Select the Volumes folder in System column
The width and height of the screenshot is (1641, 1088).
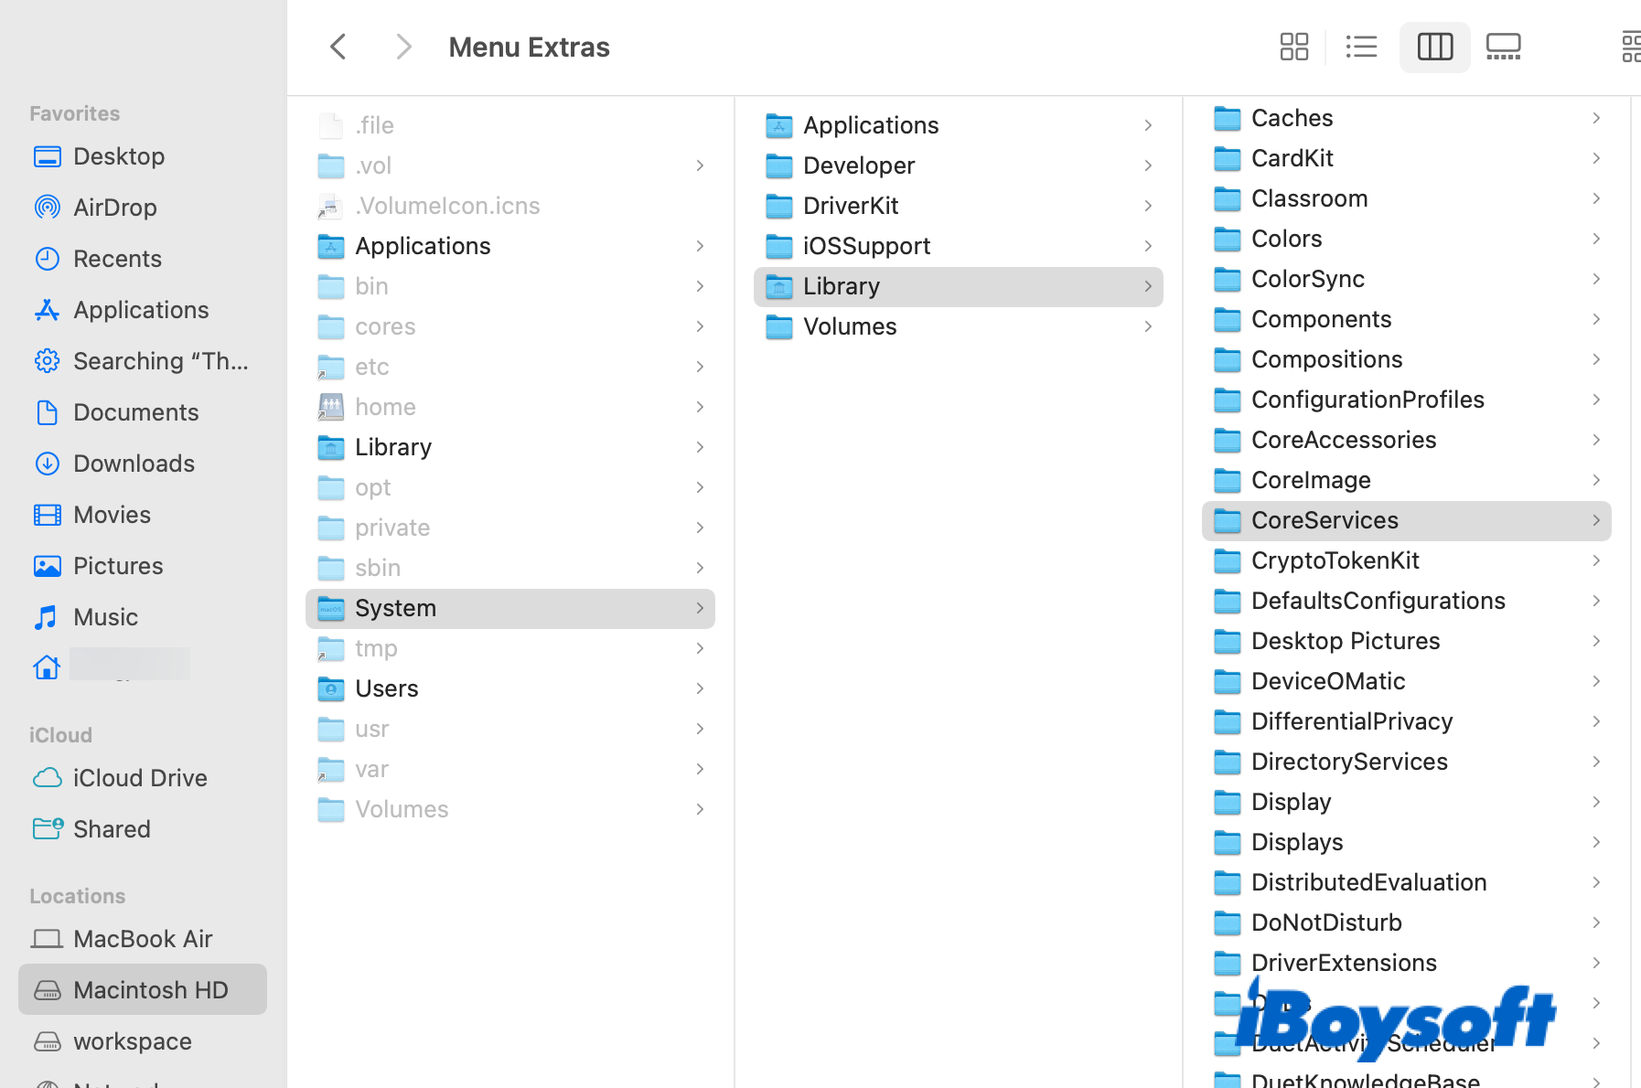[849, 326]
